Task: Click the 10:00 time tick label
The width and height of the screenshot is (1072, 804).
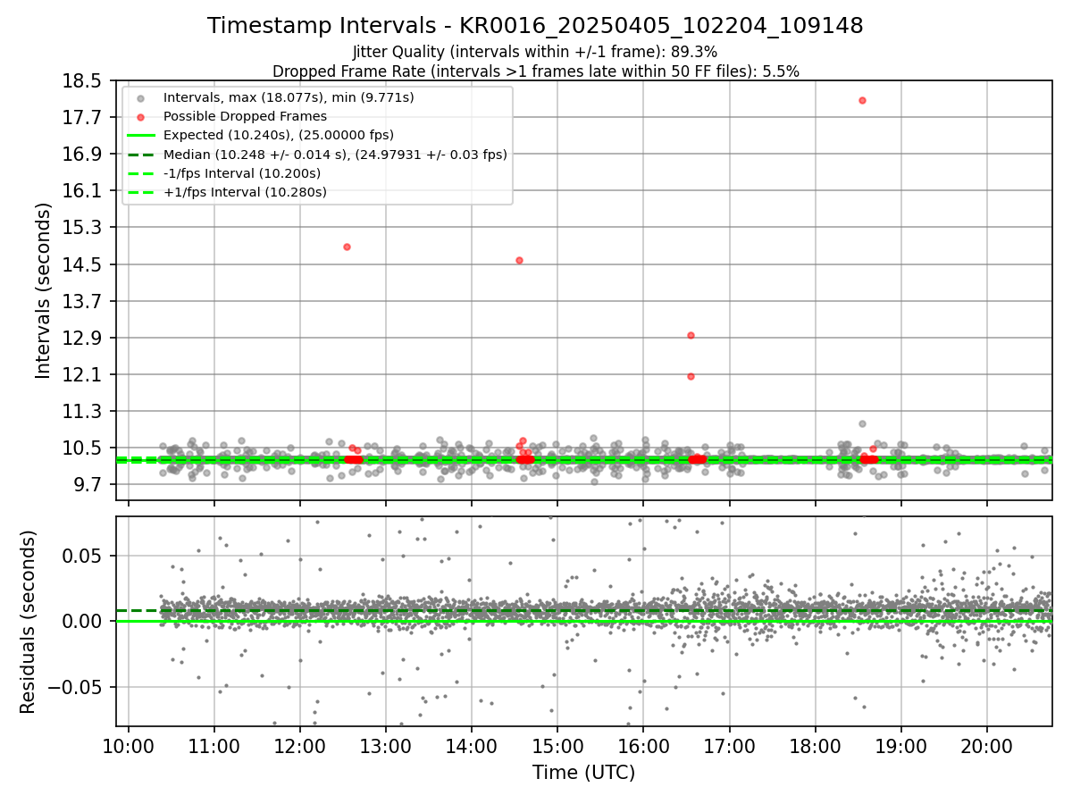Action: pos(129,746)
